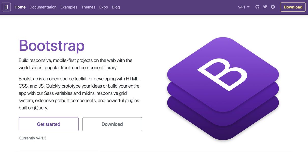Screen dimensions: 308x152
Task: Open the Examples nav item
Action: coord(69,7)
